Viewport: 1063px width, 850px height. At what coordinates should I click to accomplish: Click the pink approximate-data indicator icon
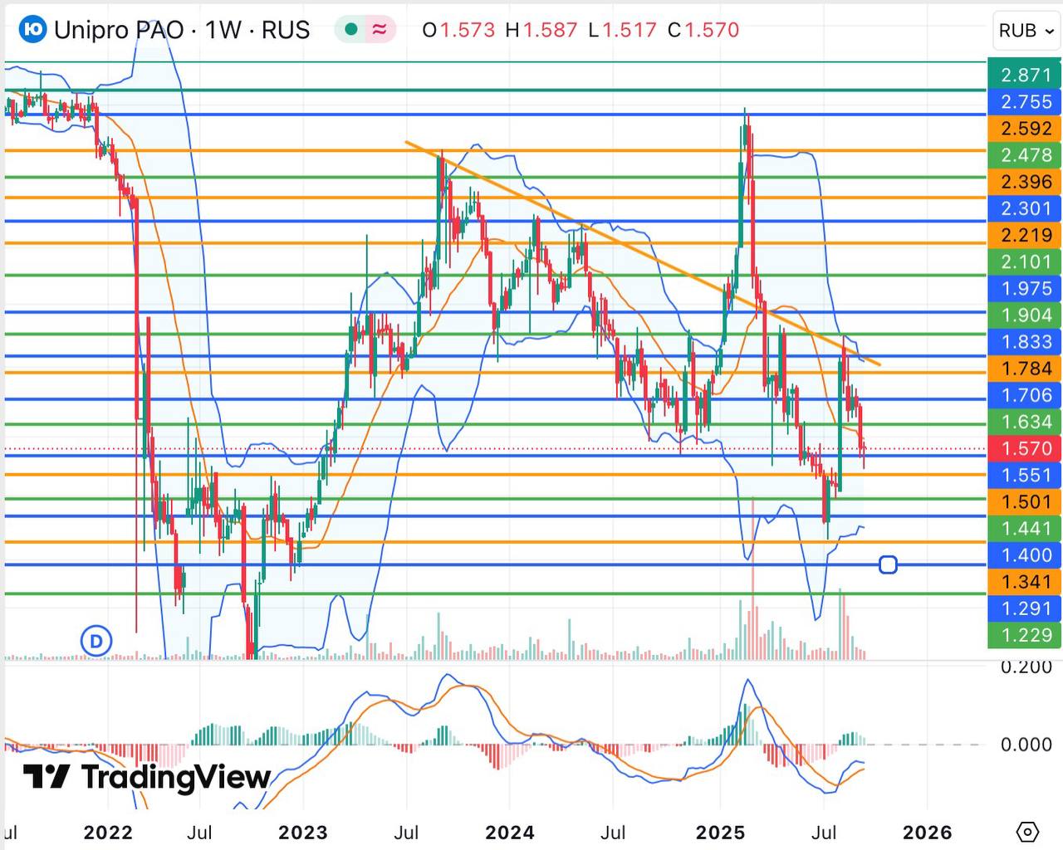pos(380,30)
